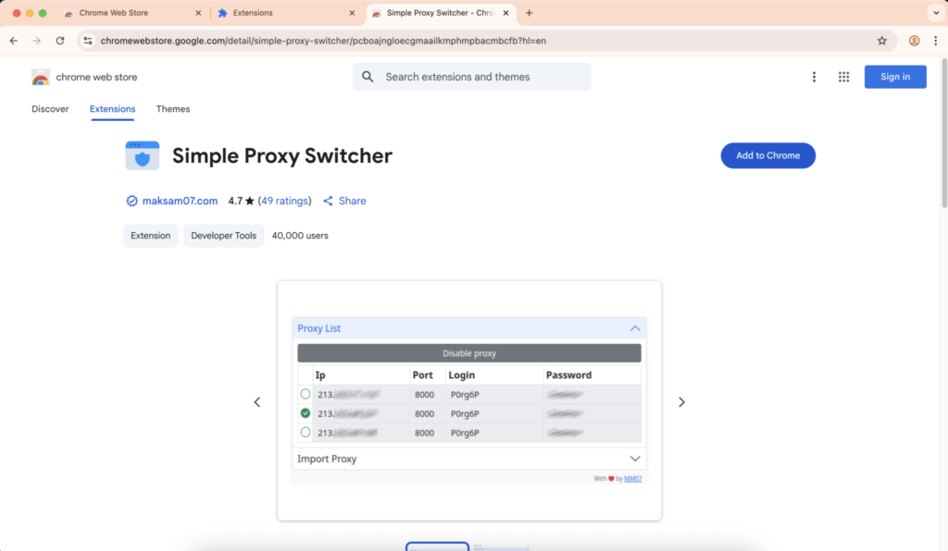Viewport: 948px width, 551px height.
Task: Advance the screenshot carousel with right arrow
Action: click(x=681, y=402)
